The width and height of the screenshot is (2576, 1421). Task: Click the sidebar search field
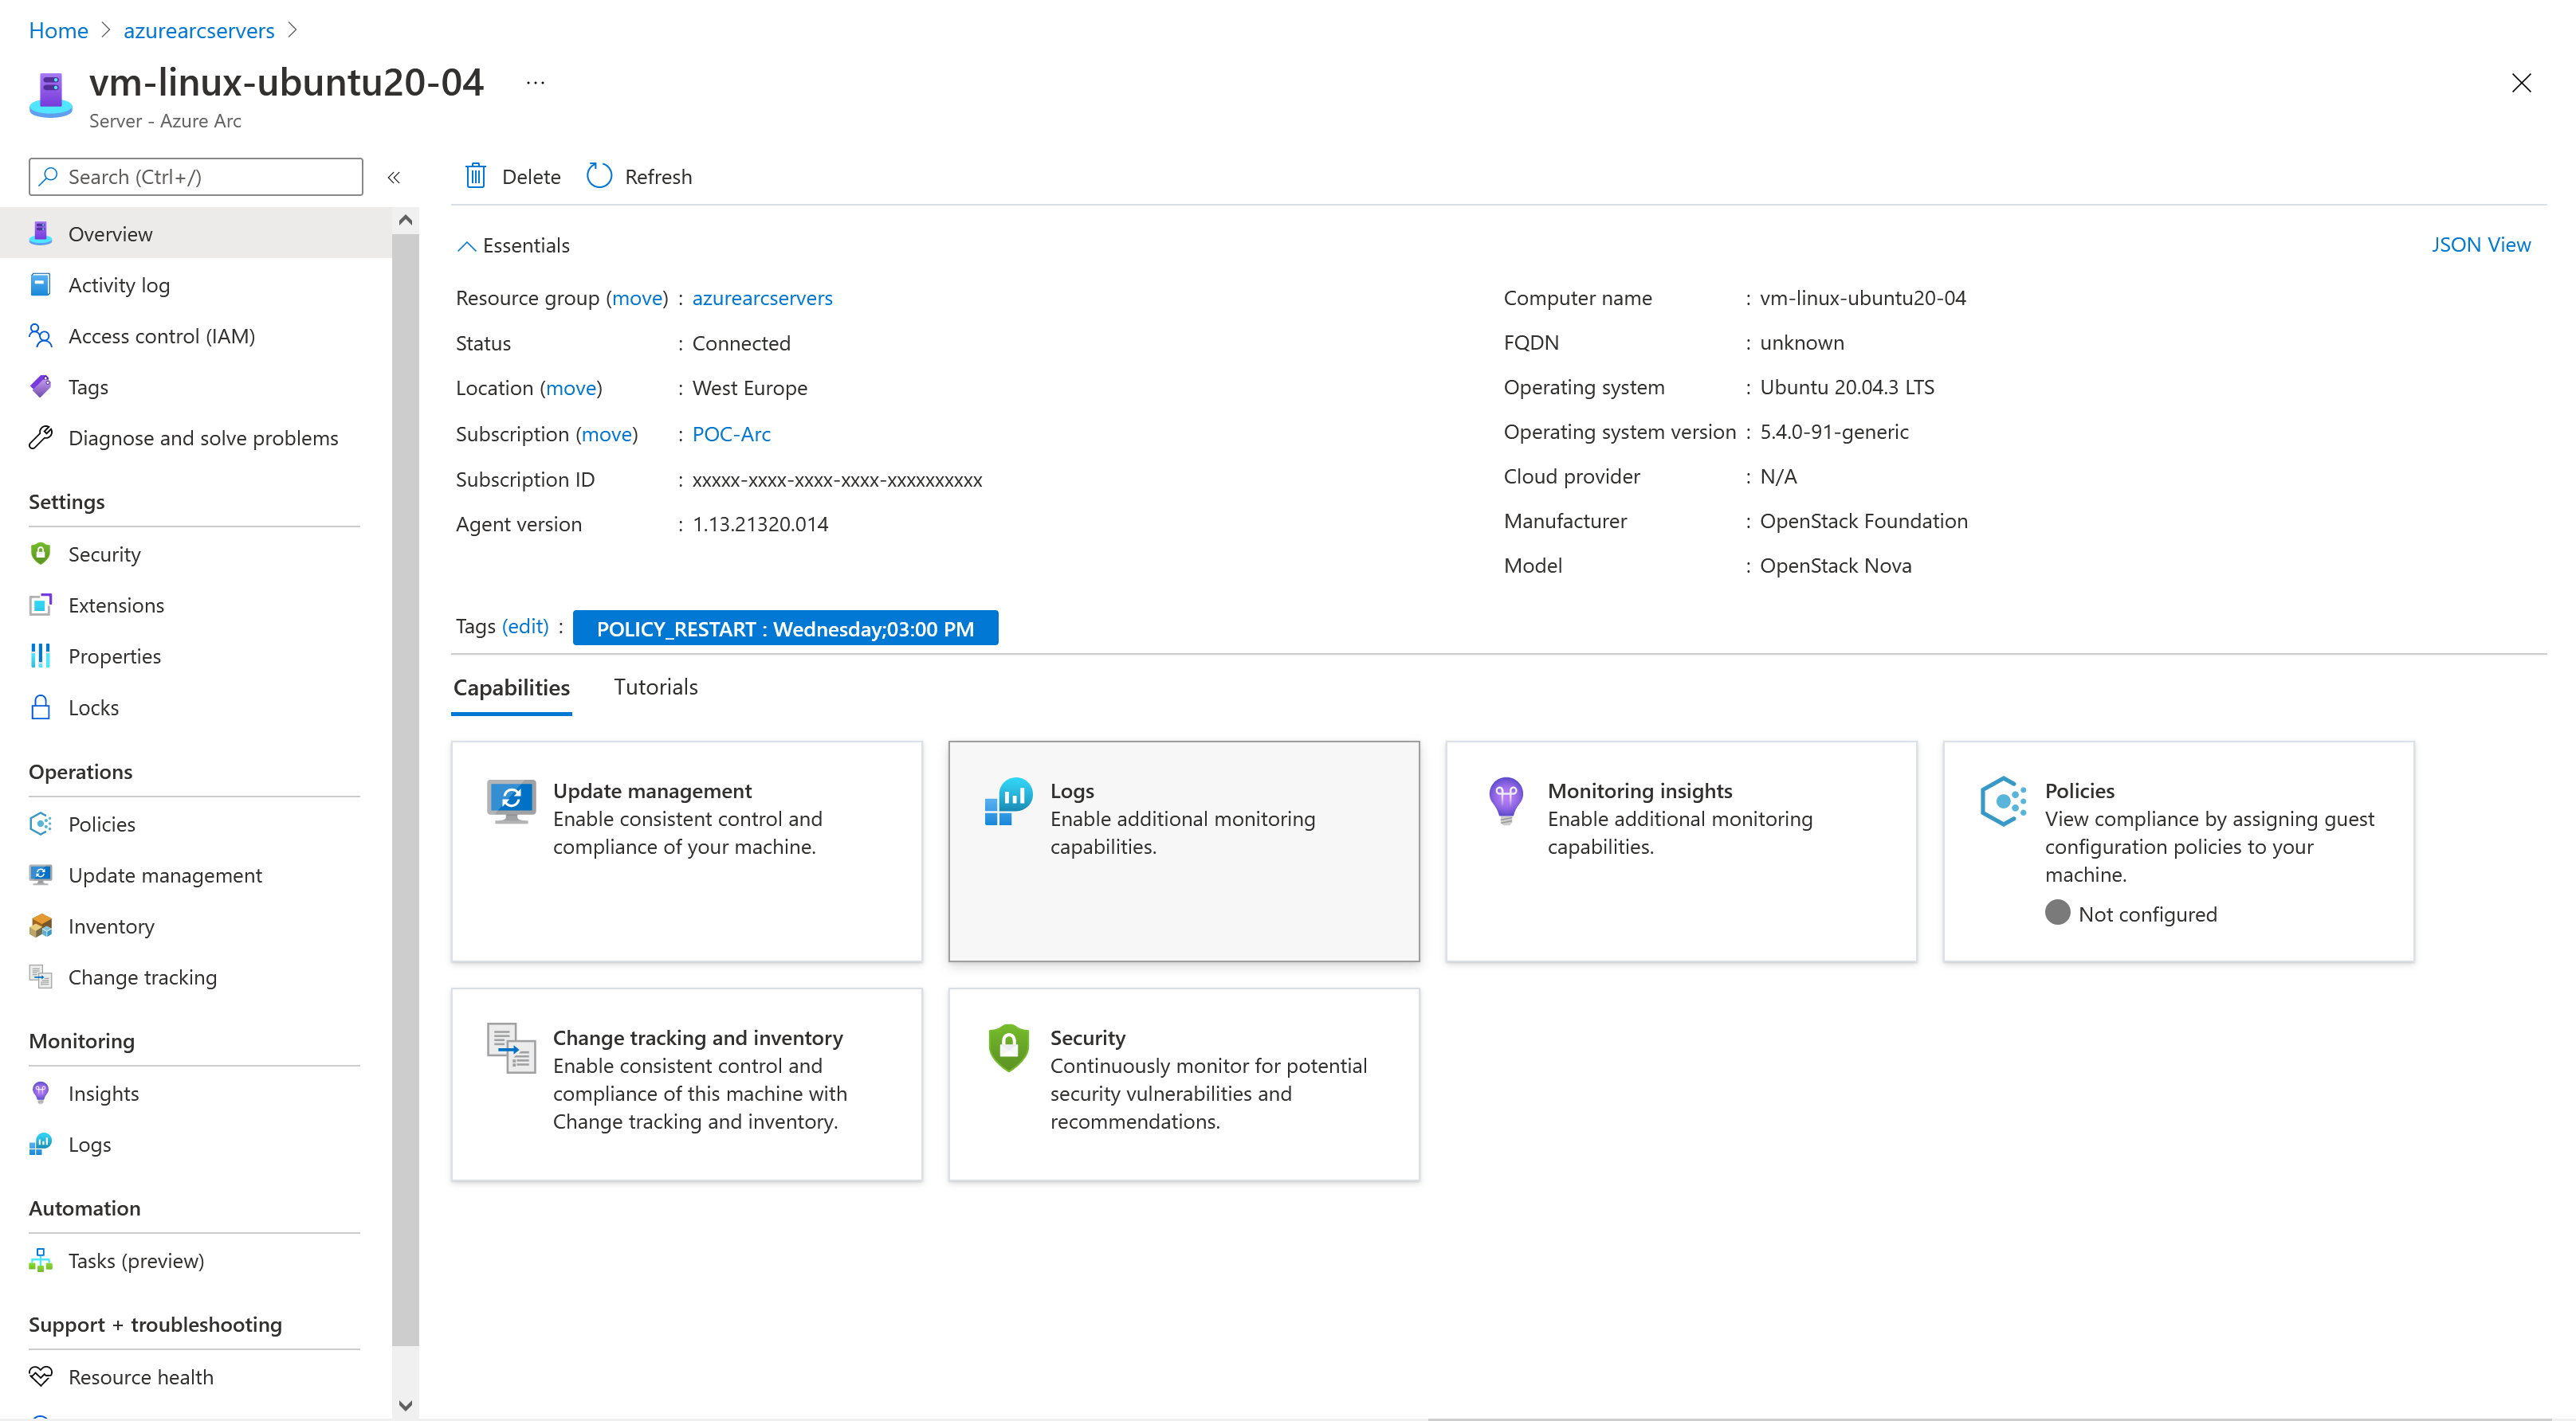click(x=196, y=177)
